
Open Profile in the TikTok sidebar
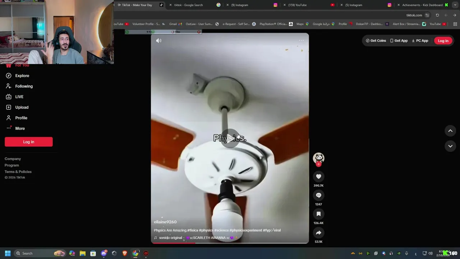point(21,118)
